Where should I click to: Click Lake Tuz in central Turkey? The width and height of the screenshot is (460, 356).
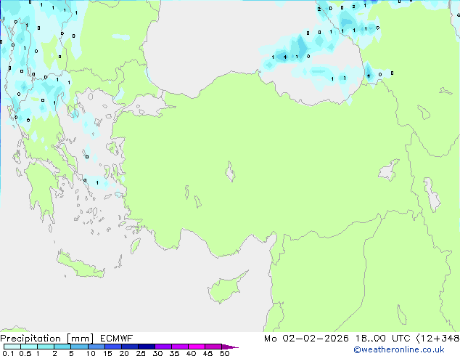[x=231, y=174]
